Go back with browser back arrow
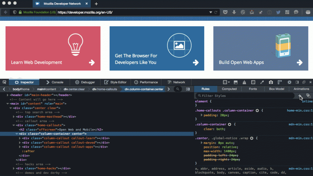This screenshot has width=313, height=176. [6, 12]
